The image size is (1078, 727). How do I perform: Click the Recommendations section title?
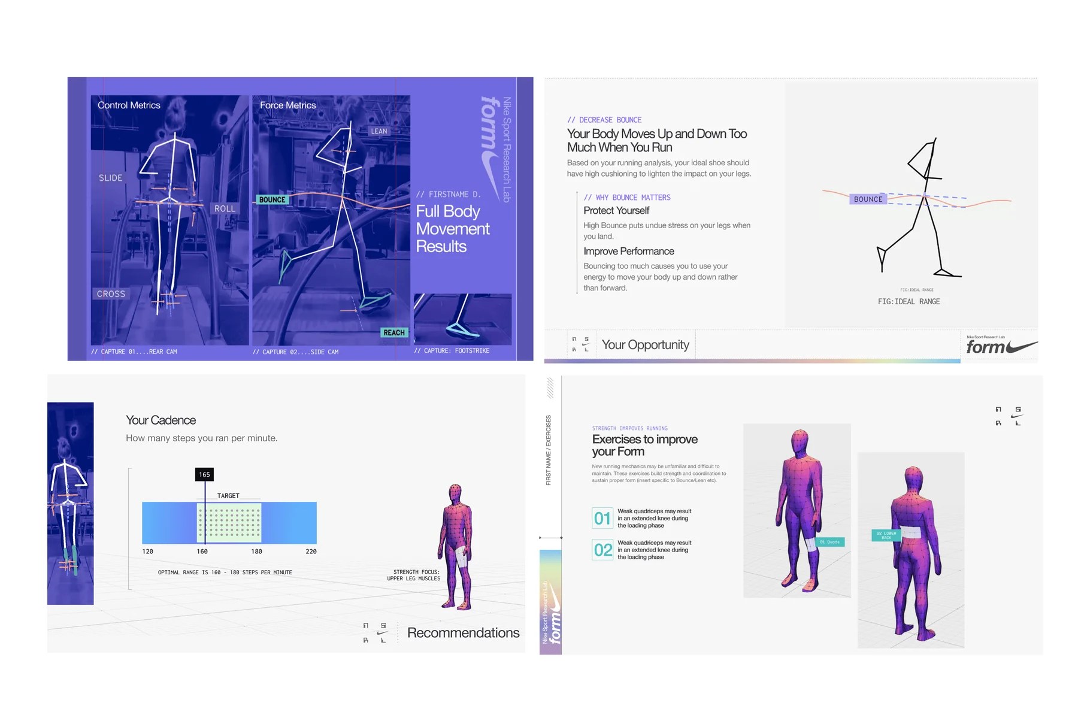pyautogui.click(x=463, y=633)
